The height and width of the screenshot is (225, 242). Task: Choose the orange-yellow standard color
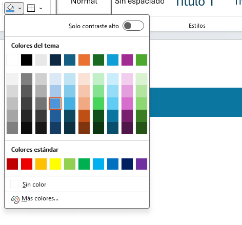tap(41, 164)
